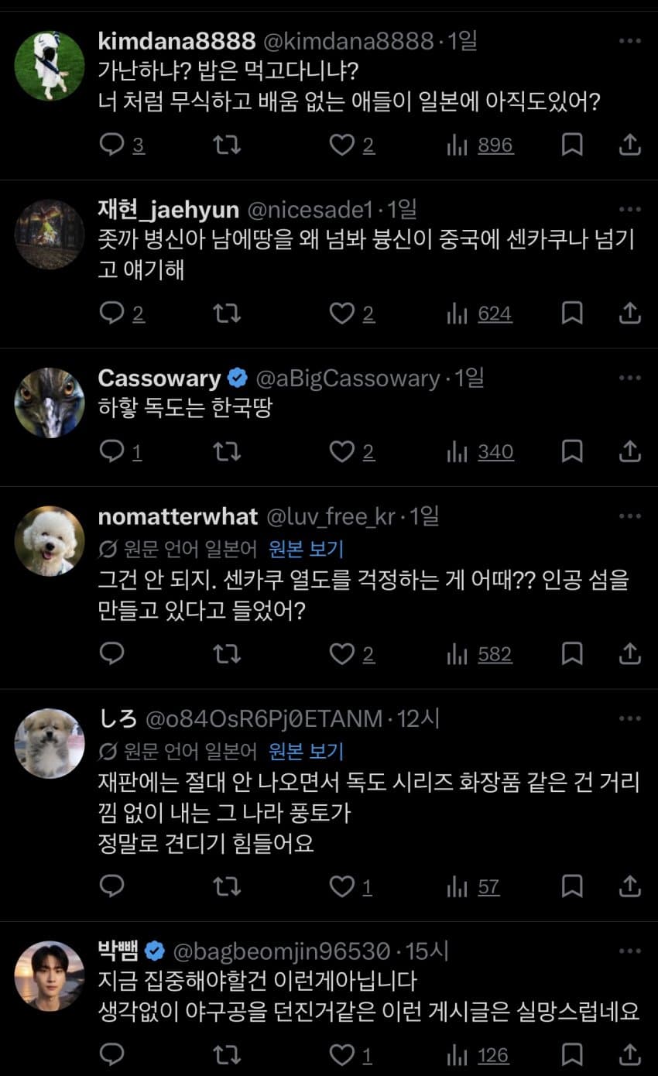Image resolution: width=658 pixels, height=1076 pixels.
Task: Show original text of しろ's tweet
Action: (x=307, y=751)
